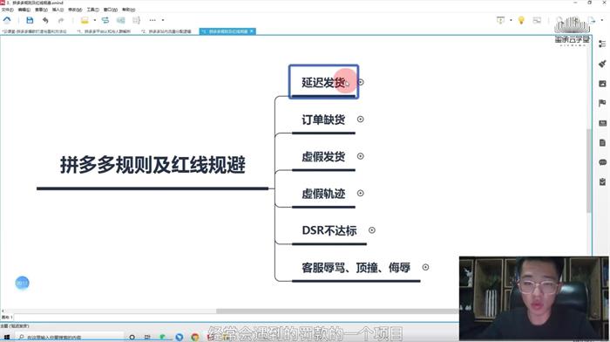Open the notes document icon in the right sidebar

coord(603,142)
